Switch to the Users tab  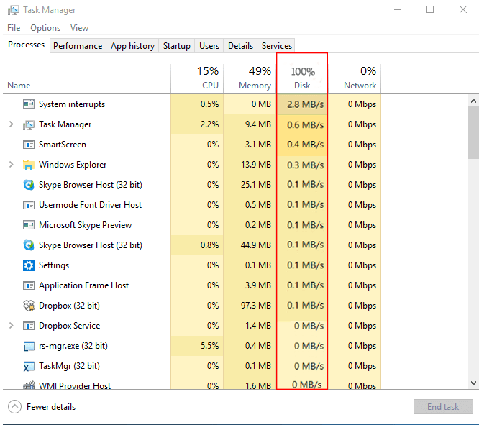click(x=209, y=46)
